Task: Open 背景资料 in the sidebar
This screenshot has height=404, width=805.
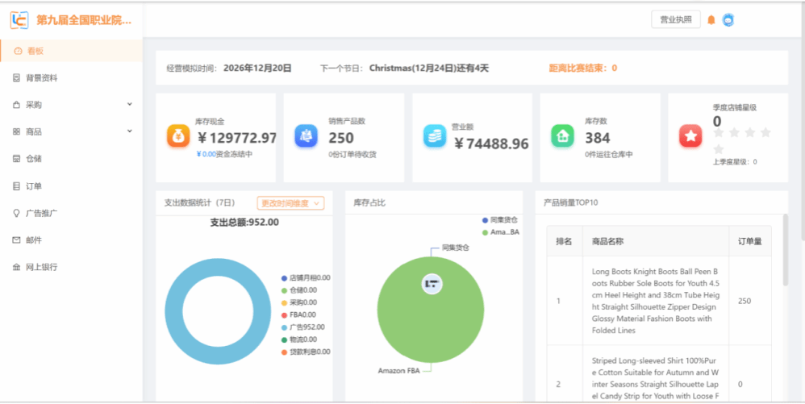Action: pos(71,78)
